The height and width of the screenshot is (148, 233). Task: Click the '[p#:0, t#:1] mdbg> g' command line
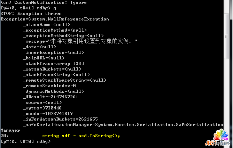tap(28, 8)
